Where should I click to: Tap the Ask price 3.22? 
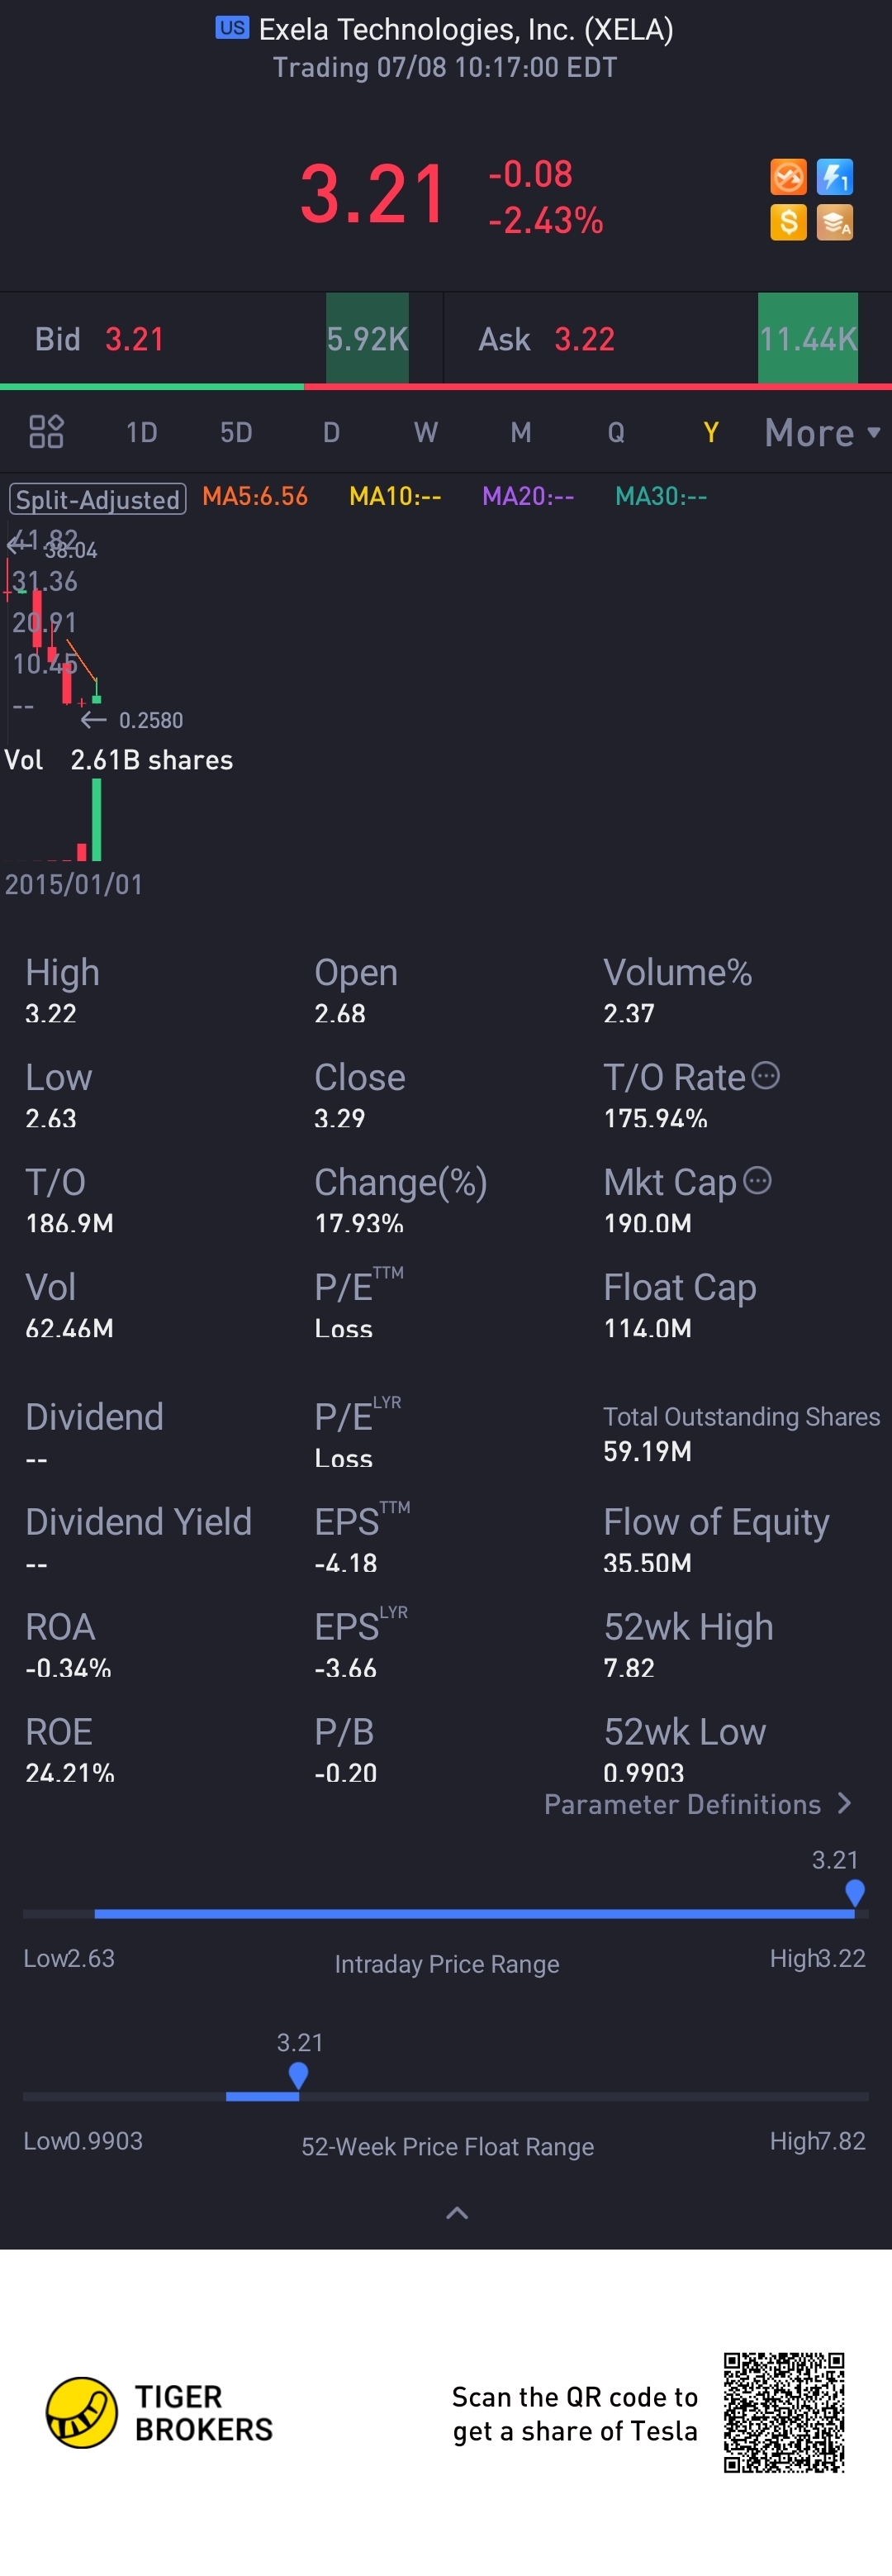(585, 340)
